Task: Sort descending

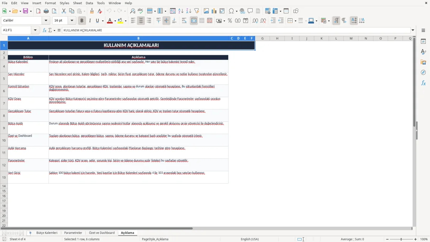Action: click(189, 11)
